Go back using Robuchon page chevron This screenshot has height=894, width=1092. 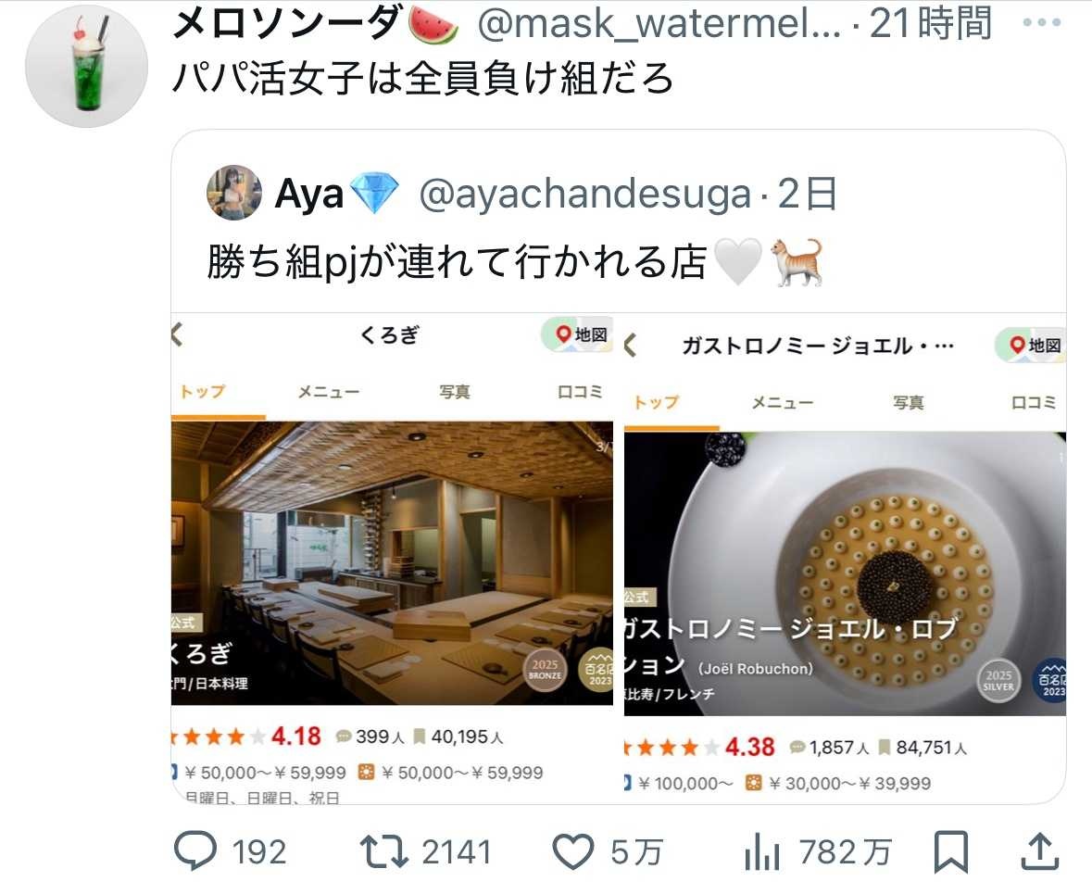coord(631,345)
